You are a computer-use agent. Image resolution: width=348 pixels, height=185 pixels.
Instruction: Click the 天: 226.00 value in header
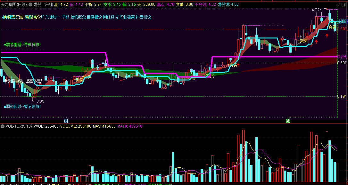coord(146,4)
